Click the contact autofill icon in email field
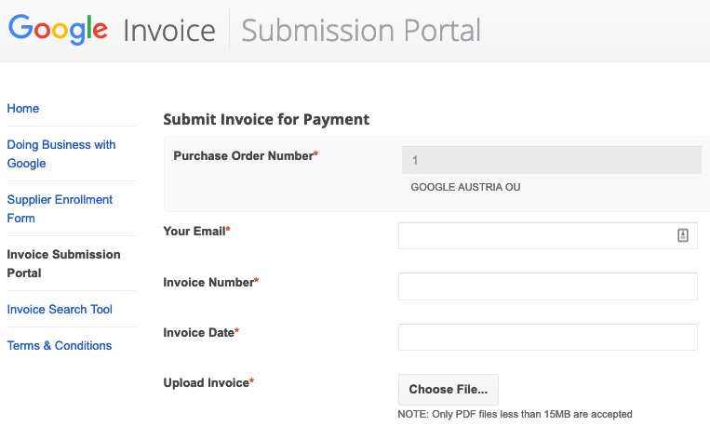The image size is (710, 426). 682,236
